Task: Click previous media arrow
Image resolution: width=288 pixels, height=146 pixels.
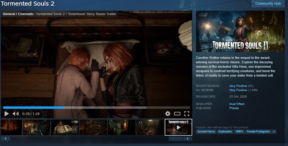Action: 6,139
